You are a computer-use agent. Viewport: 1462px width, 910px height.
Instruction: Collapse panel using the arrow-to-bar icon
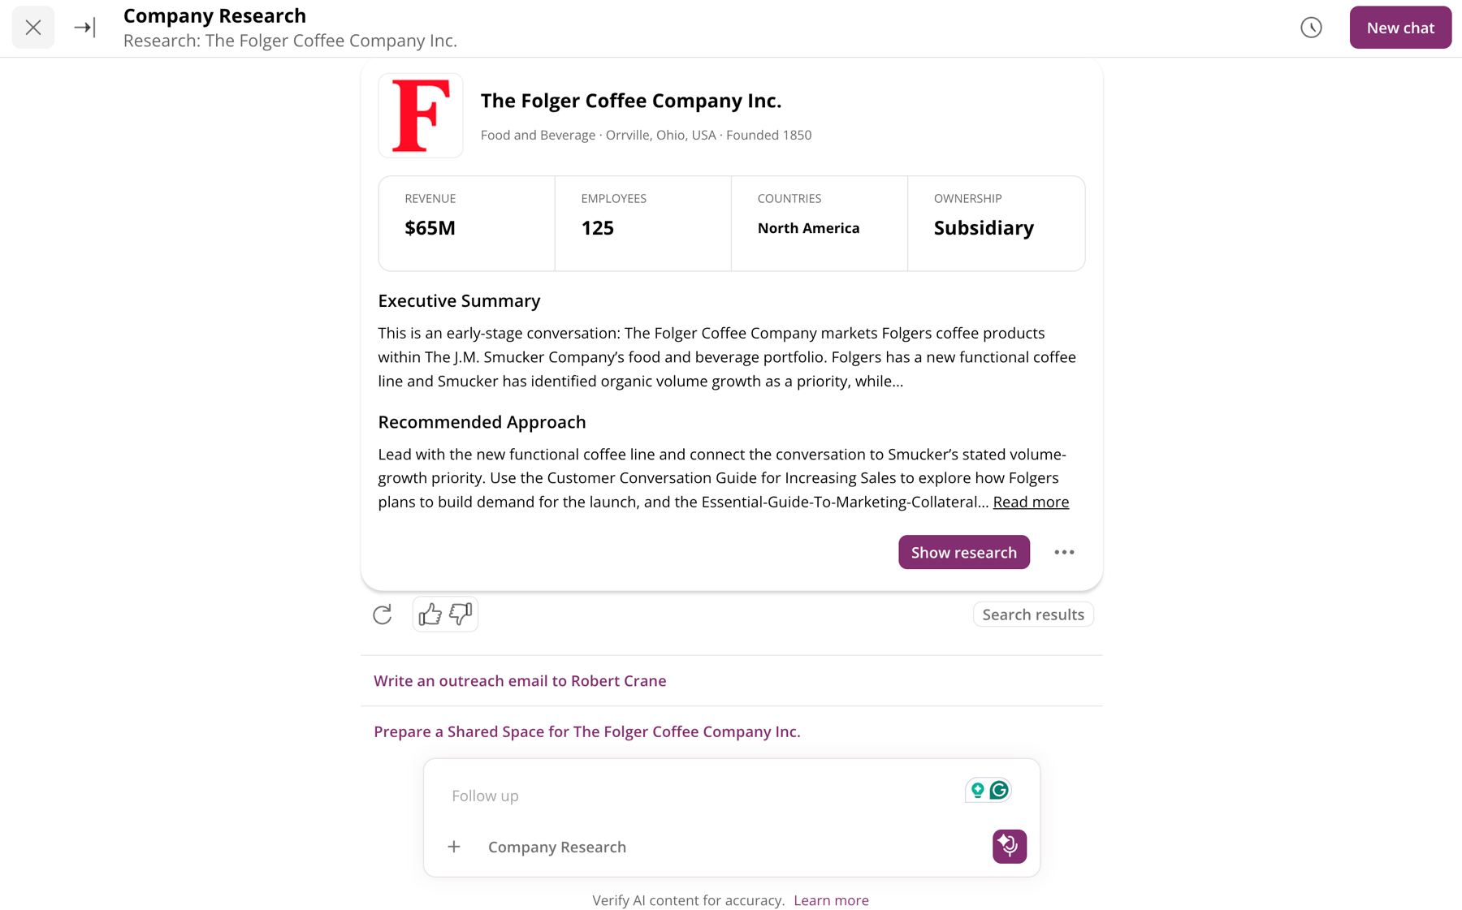[x=84, y=28]
